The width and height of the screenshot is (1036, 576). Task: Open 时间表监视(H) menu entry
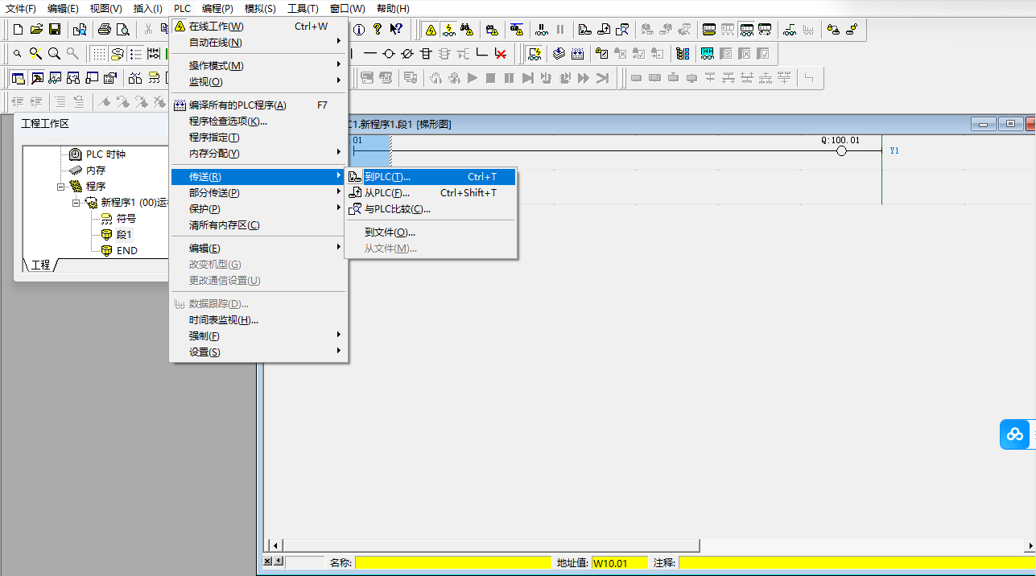click(x=259, y=320)
